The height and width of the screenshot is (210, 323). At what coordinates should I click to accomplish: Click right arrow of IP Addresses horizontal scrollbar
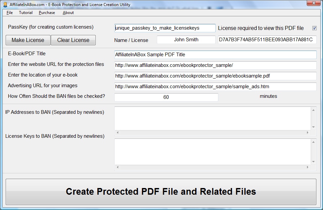click(x=308, y=133)
